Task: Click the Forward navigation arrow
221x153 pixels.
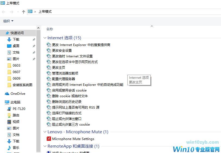Action: pyautogui.click(x=12, y=12)
